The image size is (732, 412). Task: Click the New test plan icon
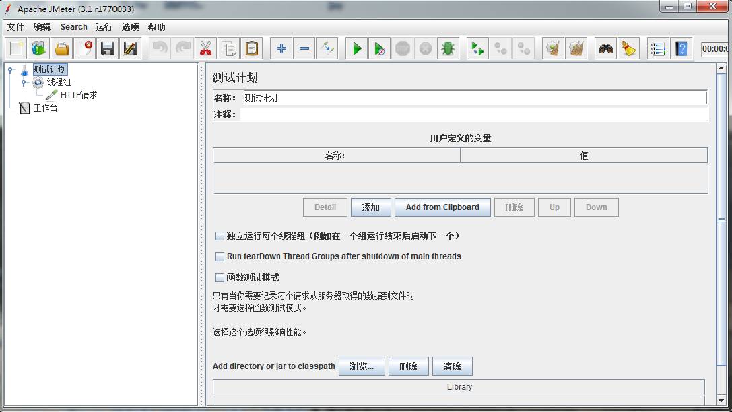tap(16, 48)
